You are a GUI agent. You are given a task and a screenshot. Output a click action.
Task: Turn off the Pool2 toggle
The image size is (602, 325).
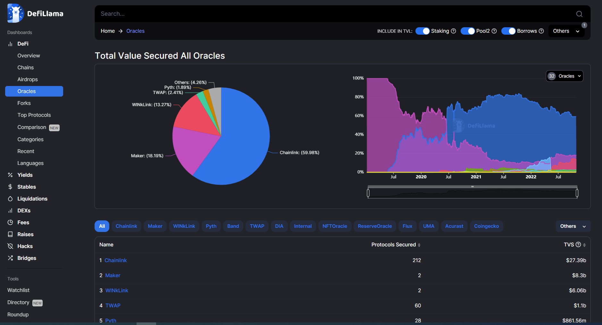pos(468,31)
